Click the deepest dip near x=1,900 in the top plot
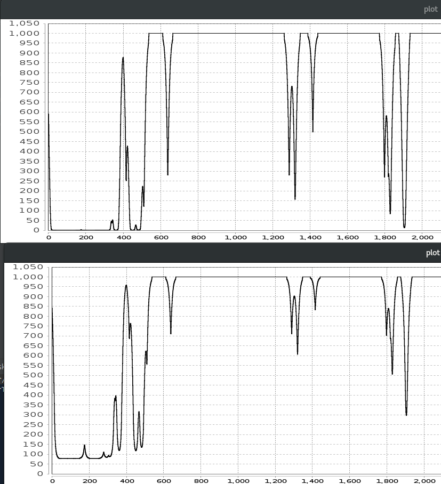Image resolution: width=441 pixels, height=484 pixels. point(404,227)
